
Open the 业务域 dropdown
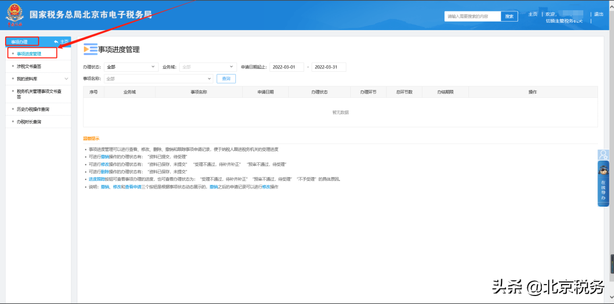[x=208, y=67]
